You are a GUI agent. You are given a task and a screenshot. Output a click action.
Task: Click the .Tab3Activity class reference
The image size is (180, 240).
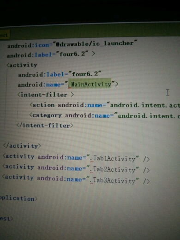click(113, 180)
